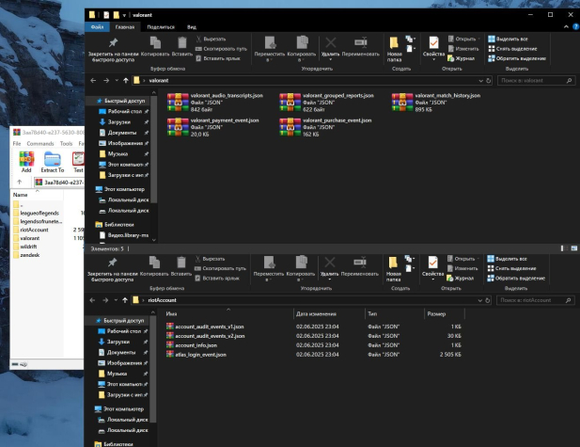Open Commands menu in WinRAR

pyautogui.click(x=39, y=143)
